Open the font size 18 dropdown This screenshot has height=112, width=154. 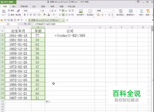50,11
